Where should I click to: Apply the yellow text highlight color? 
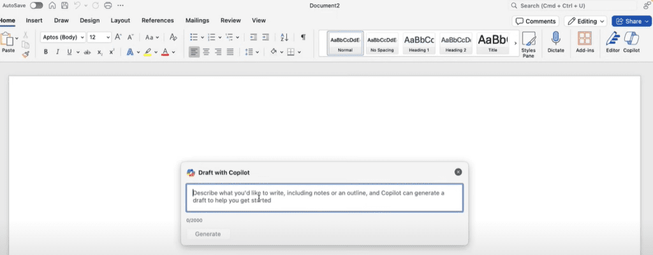click(147, 52)
